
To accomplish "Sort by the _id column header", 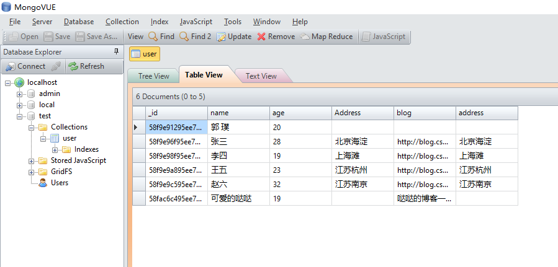I will (x=176, y=113).
